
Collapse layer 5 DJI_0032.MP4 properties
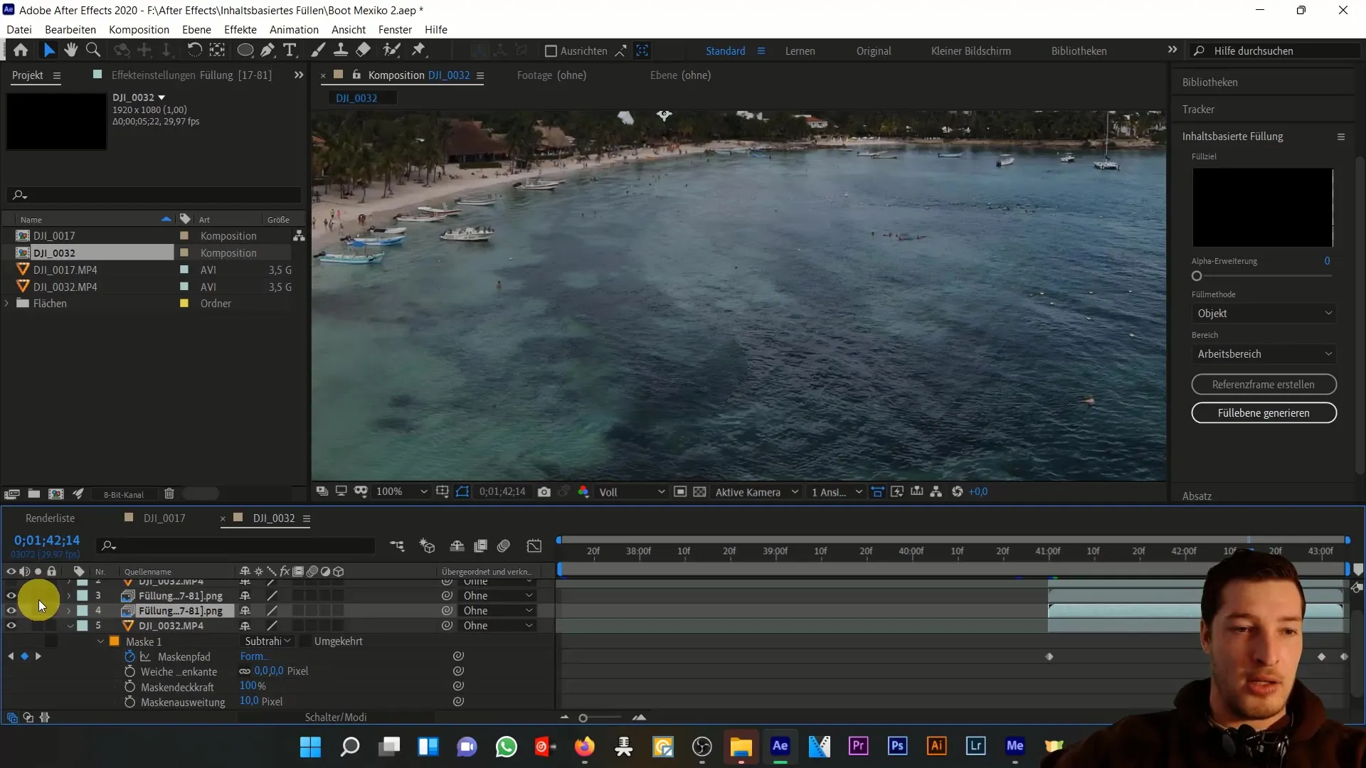(x=70, y=626)
